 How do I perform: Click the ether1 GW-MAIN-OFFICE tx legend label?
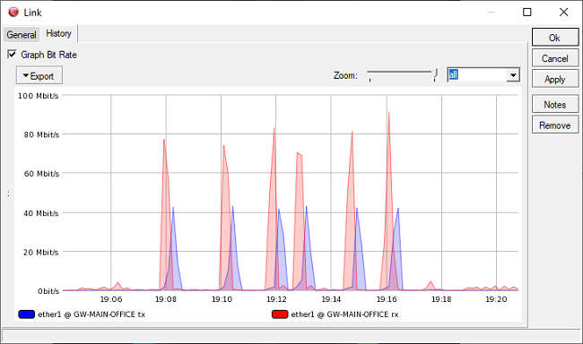(91, 314)
